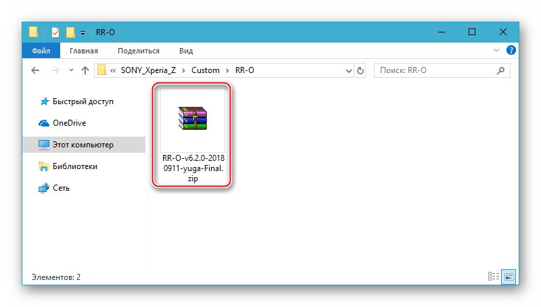Click the folder icon in title bar
This screenshot has height=307, width=541.
coord(33,32)
